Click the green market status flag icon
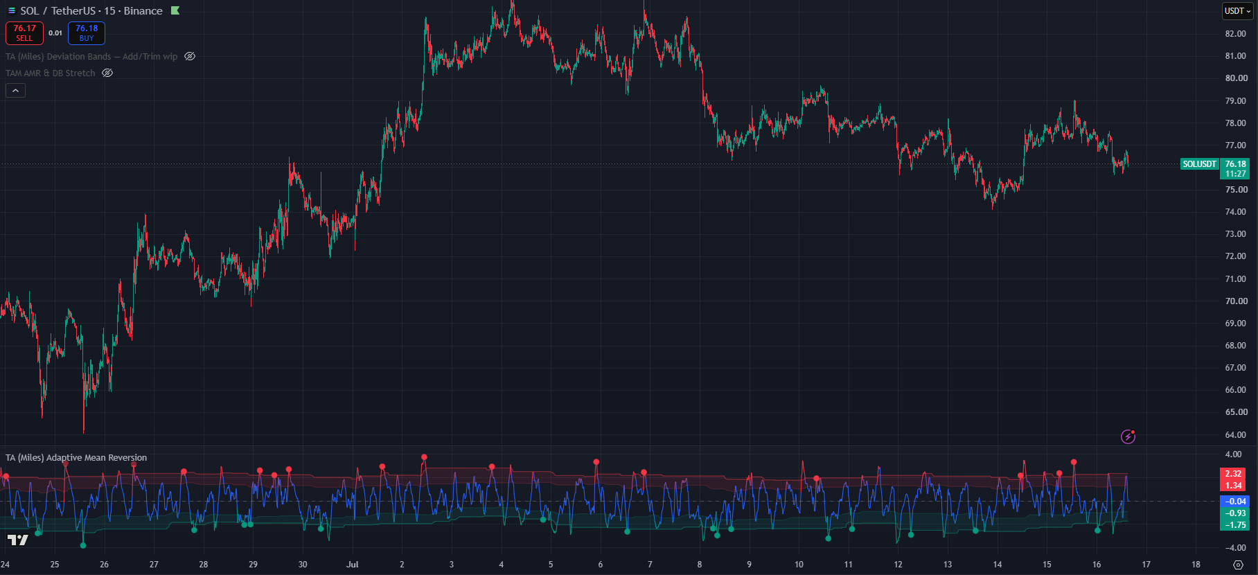The width and height of the screenshot is (1258, 575). 175,11
